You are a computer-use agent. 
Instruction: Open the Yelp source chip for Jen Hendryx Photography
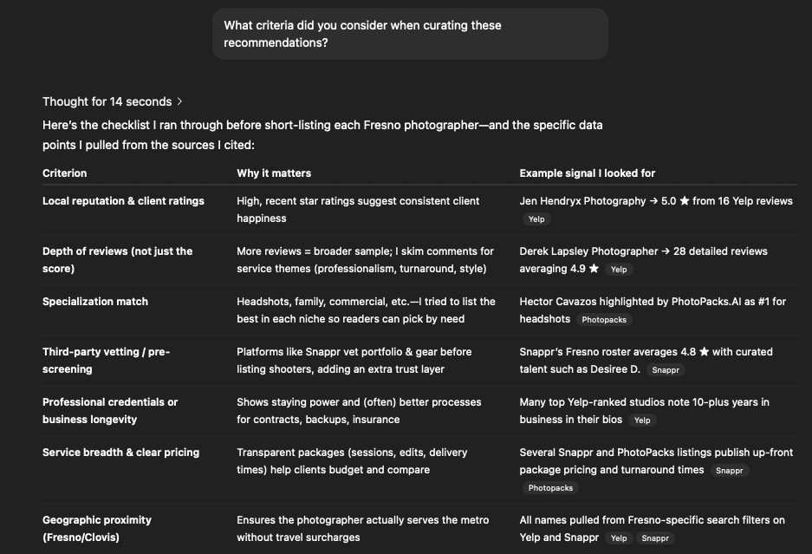(x=536, y=219)
